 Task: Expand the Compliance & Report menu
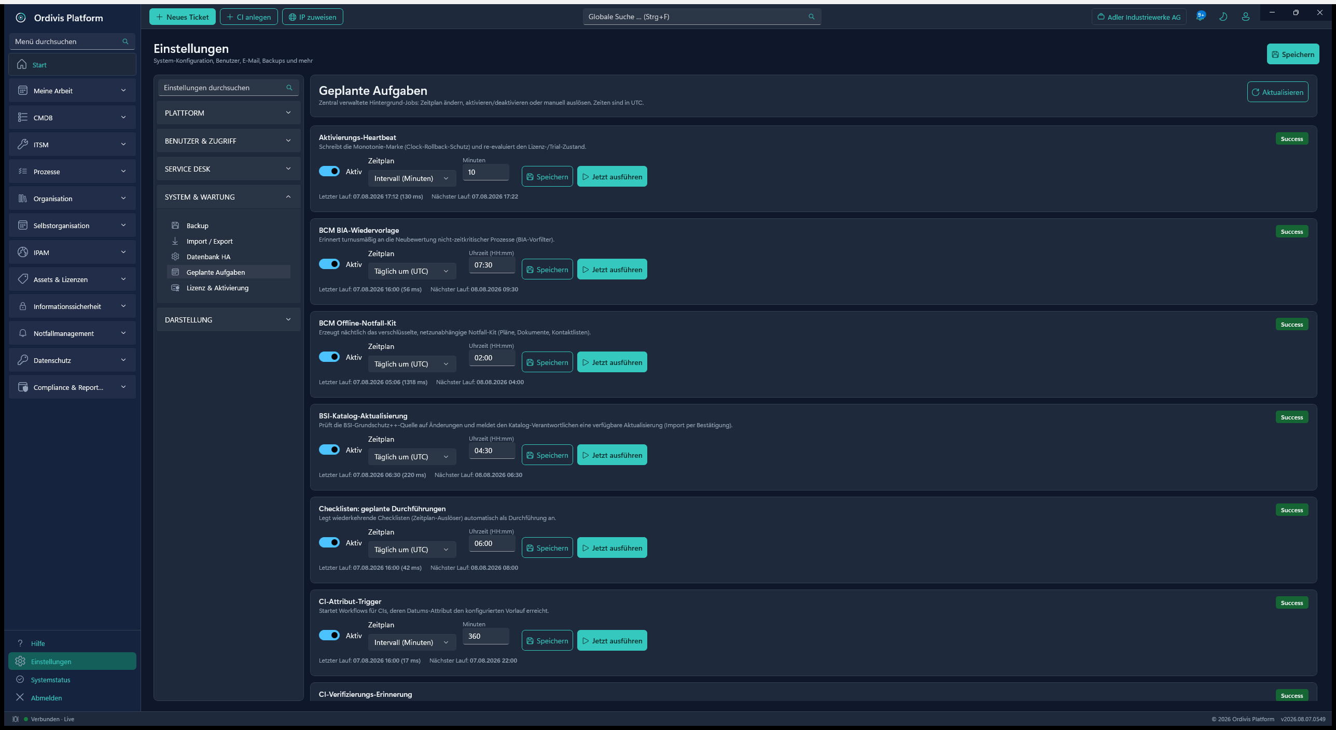72,387
